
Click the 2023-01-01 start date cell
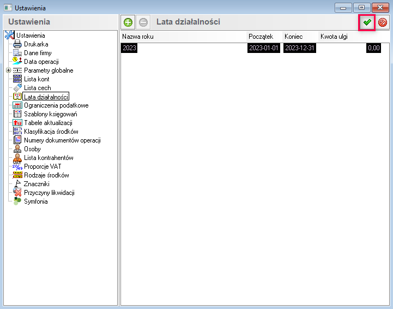264,48
